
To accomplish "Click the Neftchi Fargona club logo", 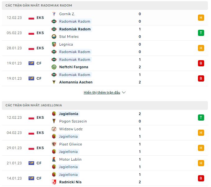I will pos(54,67).
